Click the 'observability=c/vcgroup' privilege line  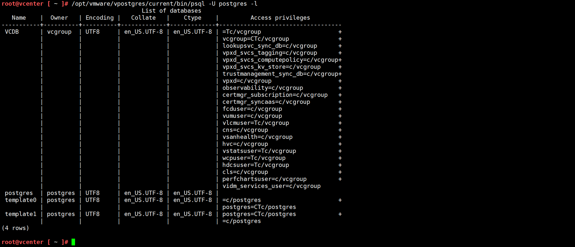(263, 88)
